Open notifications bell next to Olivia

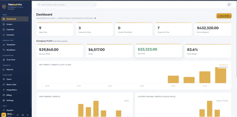[18, 115]
